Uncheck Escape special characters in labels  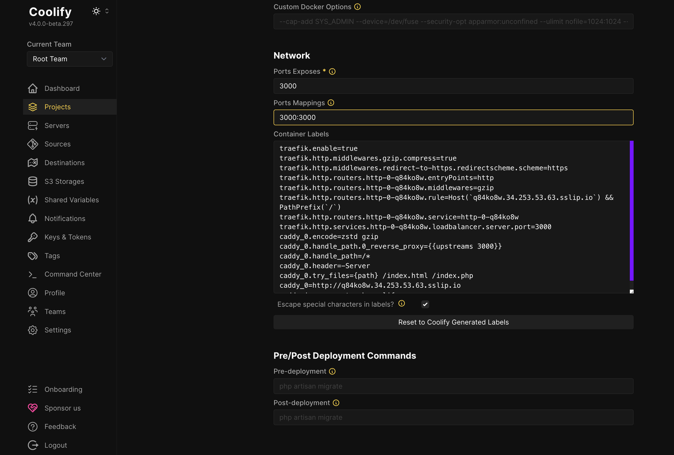pyautogui.click(x=425, y=304)
